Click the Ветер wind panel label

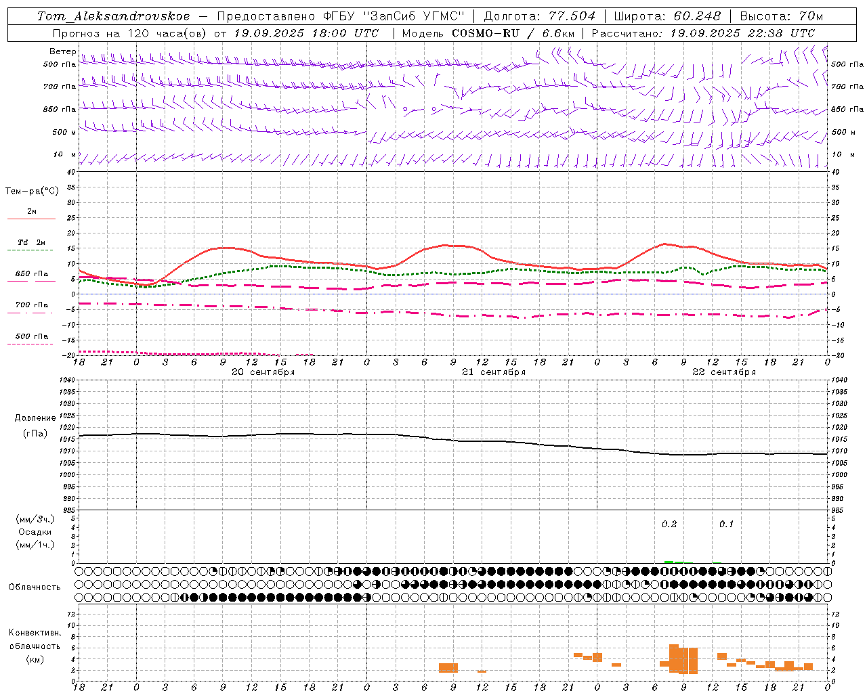coord(62,51)
